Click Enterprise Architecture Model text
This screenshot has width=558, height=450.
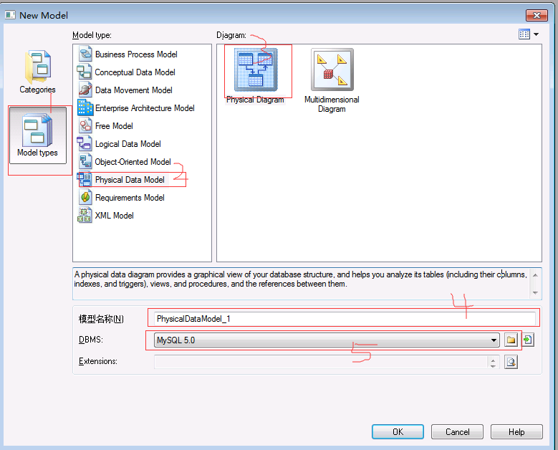145,108
